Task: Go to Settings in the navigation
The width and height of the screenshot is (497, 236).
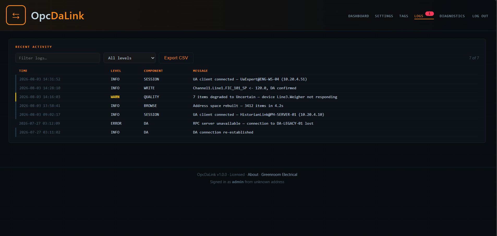Action: 384,16
